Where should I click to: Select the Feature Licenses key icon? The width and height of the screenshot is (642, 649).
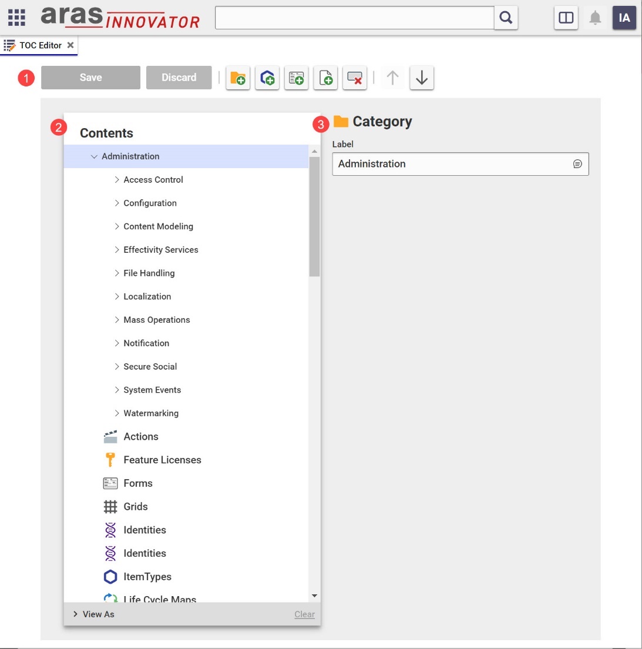110,460
